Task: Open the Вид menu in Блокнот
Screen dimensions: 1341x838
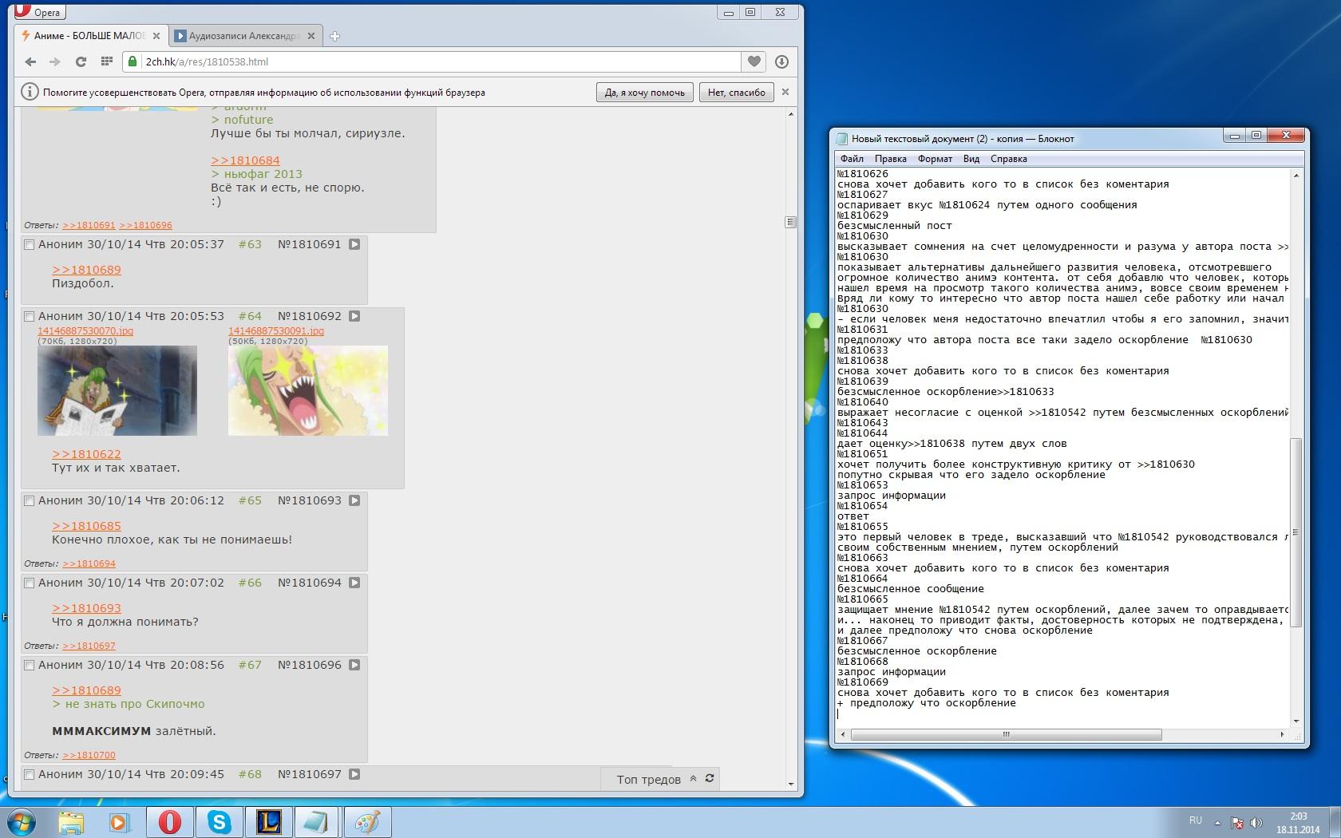Action: [971, 159]
